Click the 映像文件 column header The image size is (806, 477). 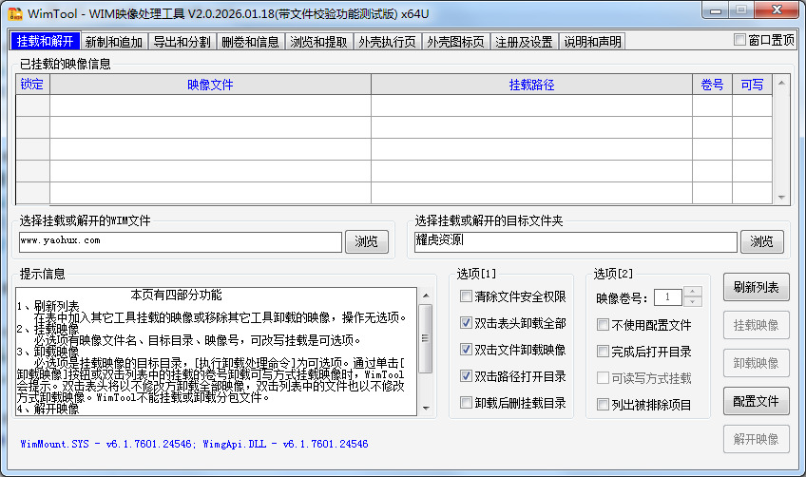210,85
